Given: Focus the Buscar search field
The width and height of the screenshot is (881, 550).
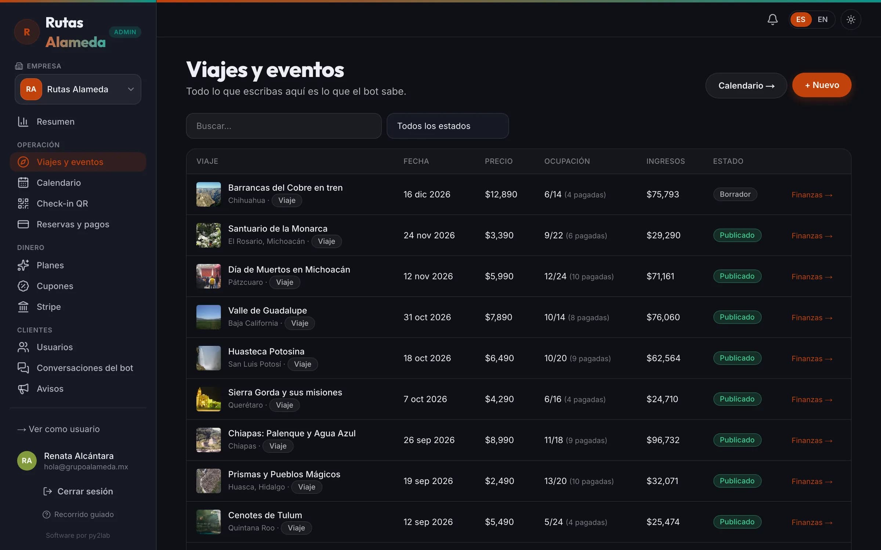Looking at the screenshot, I should click(x=283, y=126).
